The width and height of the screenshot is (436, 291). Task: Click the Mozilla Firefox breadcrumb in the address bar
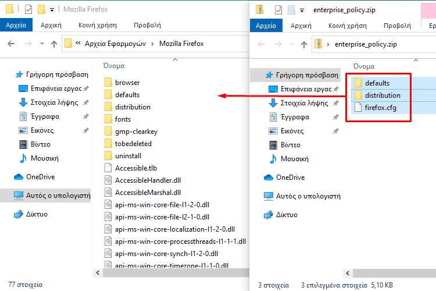click(x=181, y=44)
